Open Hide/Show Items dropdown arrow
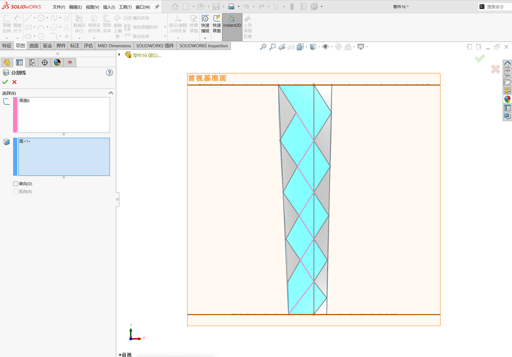The width and height of the screenshot is (512, 357). pyautogui.click(x=332, y=47)
